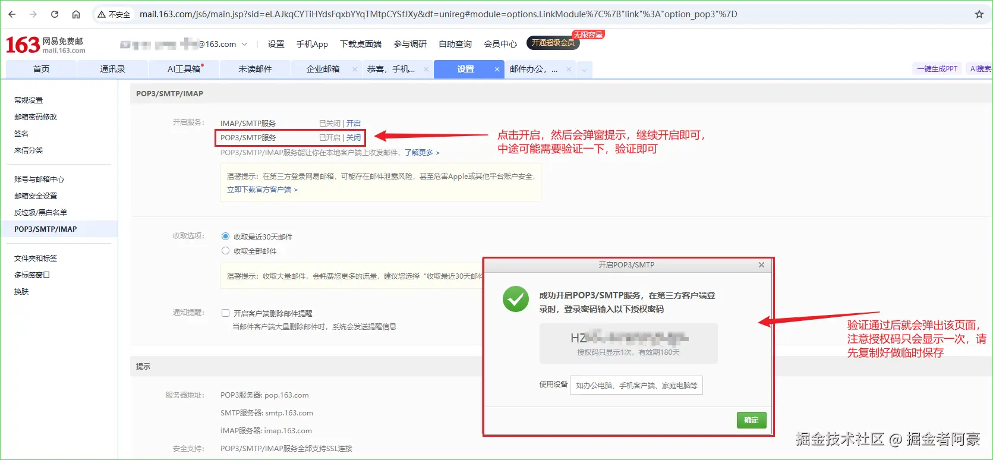The width and height of the screenshot is (993, 460).
Task: Open 文件夹和标签 in the sidebar
Action: 36,259
